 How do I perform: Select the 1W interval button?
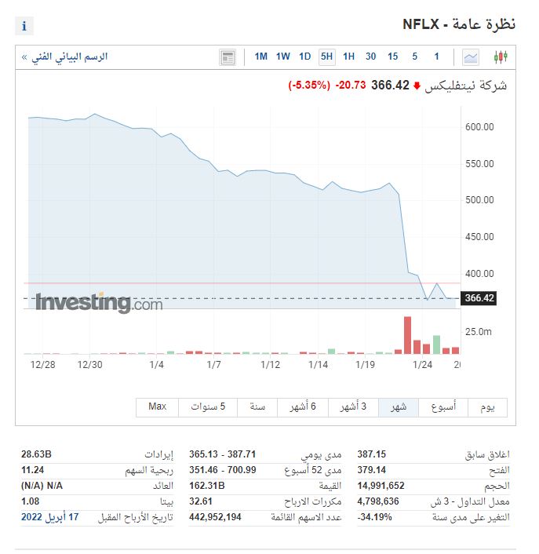click(x=283, y=56)
